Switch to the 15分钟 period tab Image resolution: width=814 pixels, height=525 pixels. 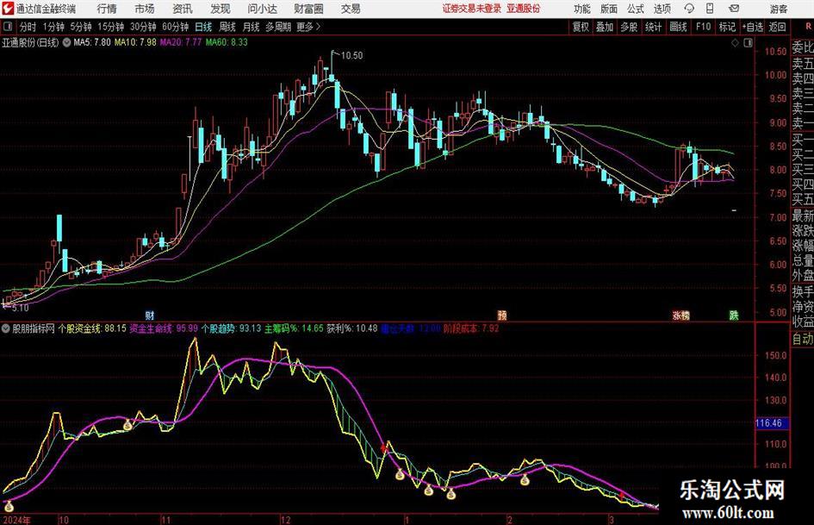110,27
